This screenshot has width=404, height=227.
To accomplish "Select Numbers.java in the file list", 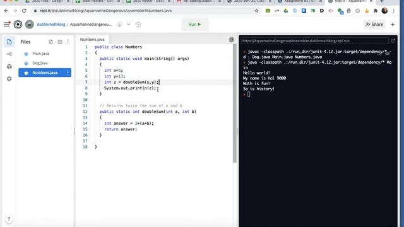I will tap(45, 73).
